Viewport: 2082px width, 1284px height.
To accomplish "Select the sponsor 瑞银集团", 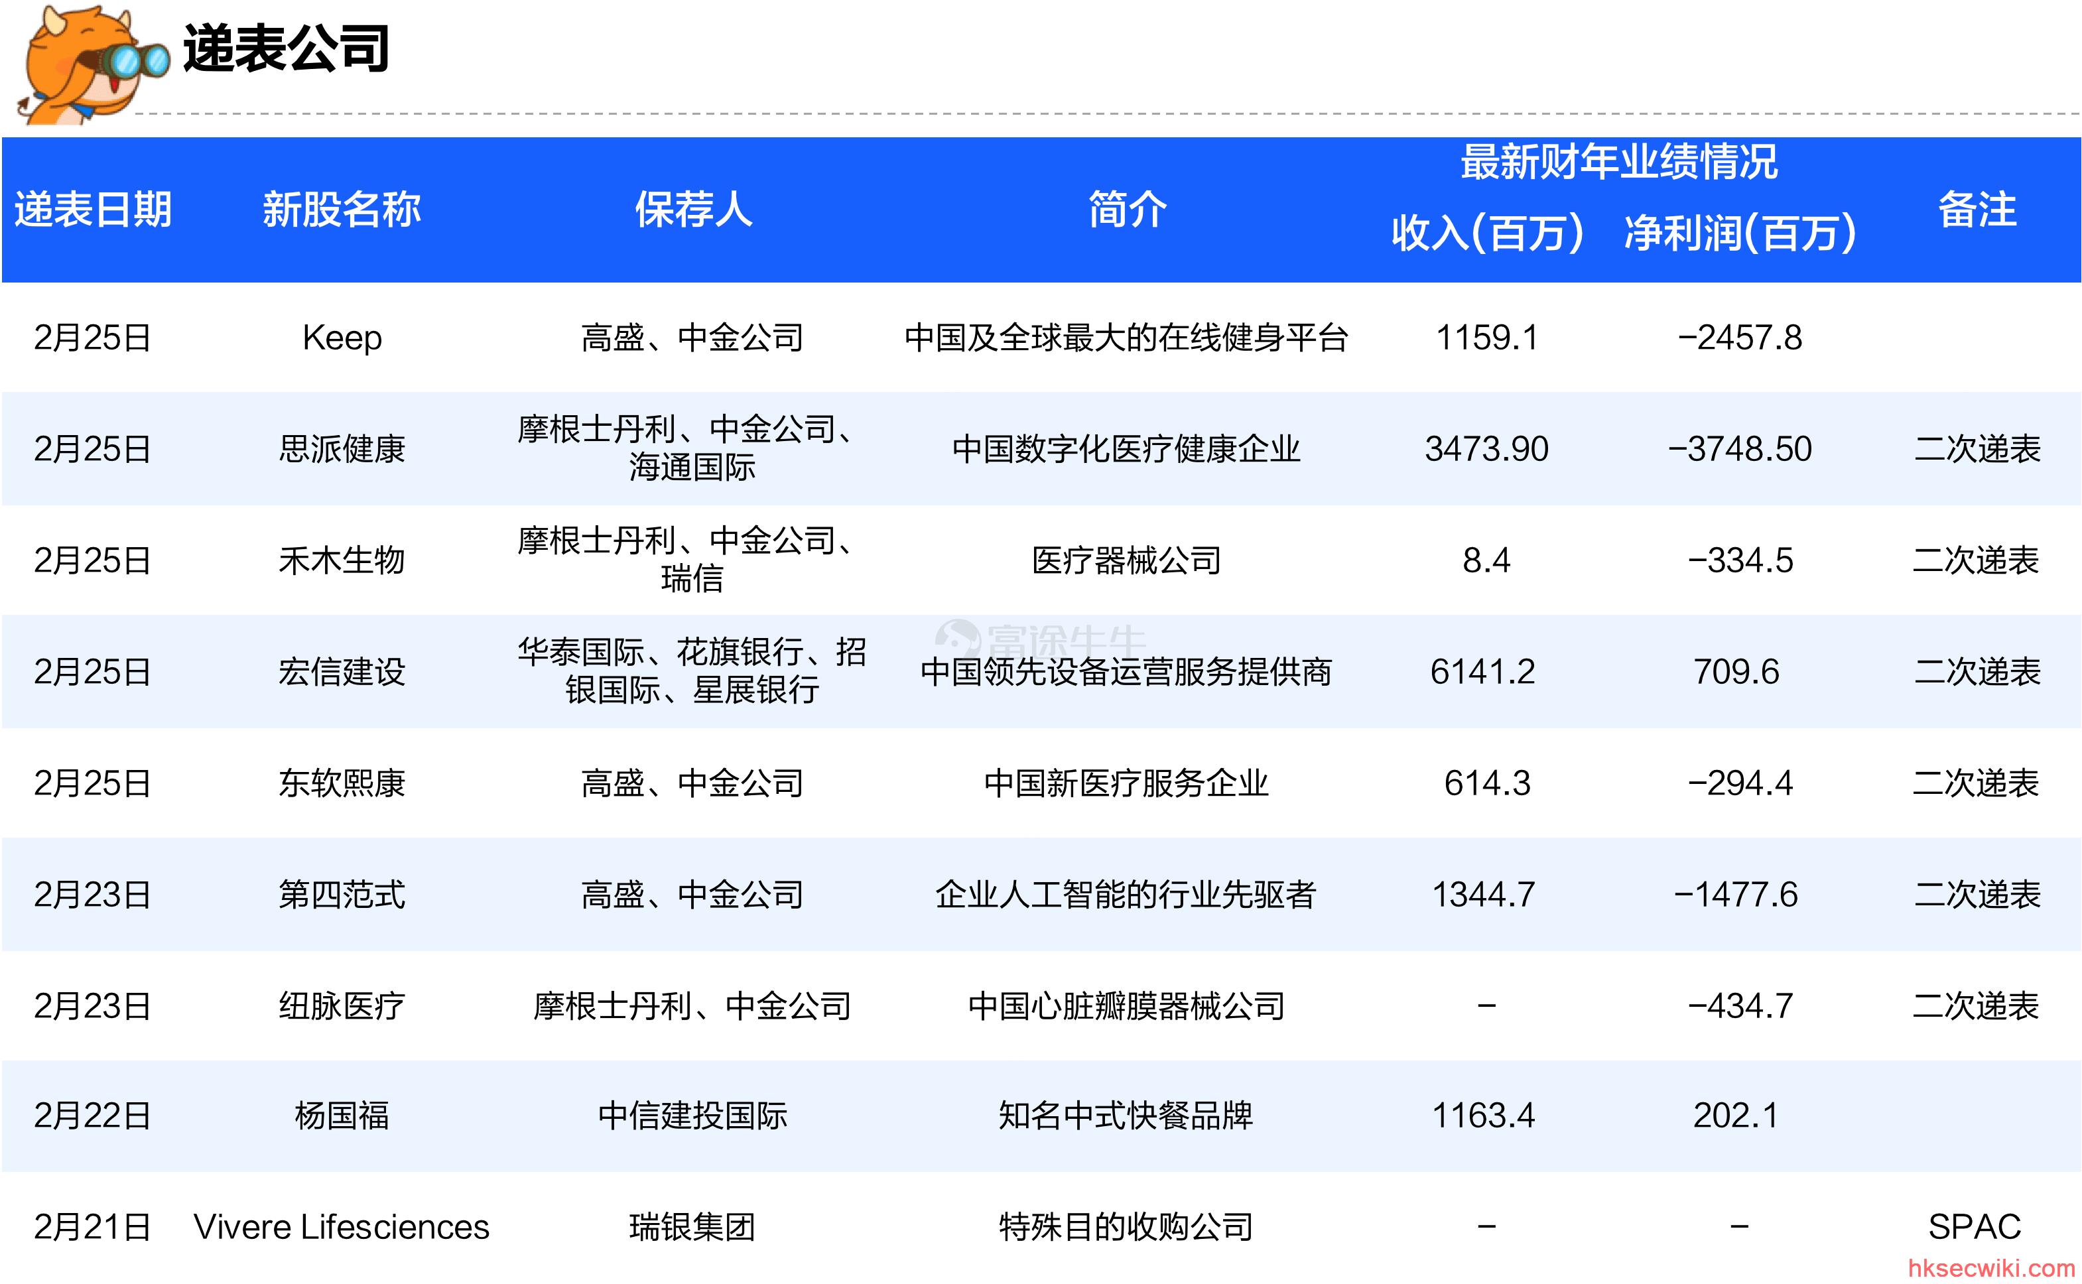I will (x=693, y=1228).
